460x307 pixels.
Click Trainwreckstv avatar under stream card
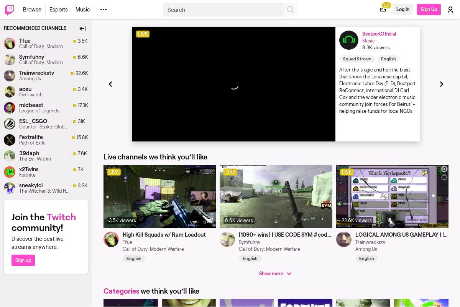coord(344,239)
